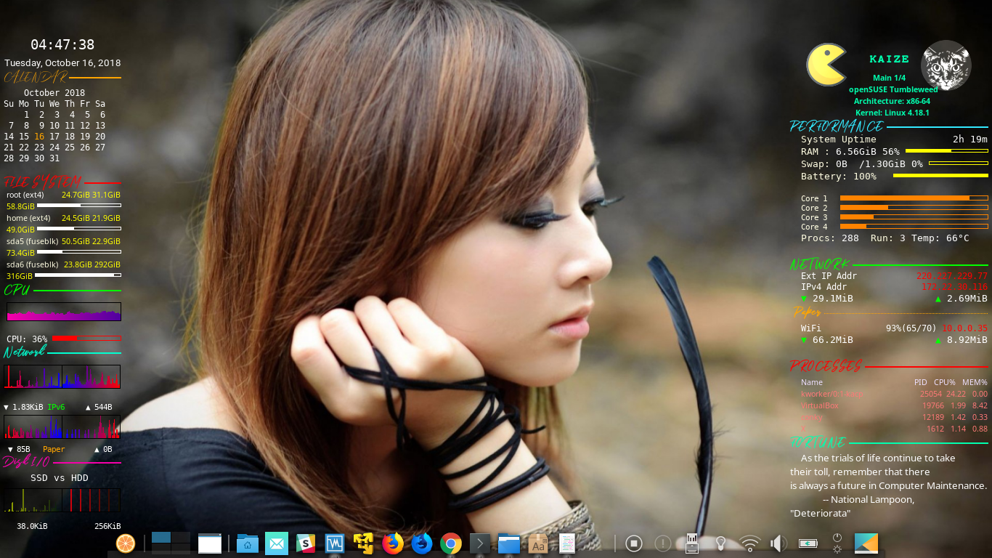
Task: Click the date 'Tuesday, October 16, 2018'
Action: click(x=62, y=63)
